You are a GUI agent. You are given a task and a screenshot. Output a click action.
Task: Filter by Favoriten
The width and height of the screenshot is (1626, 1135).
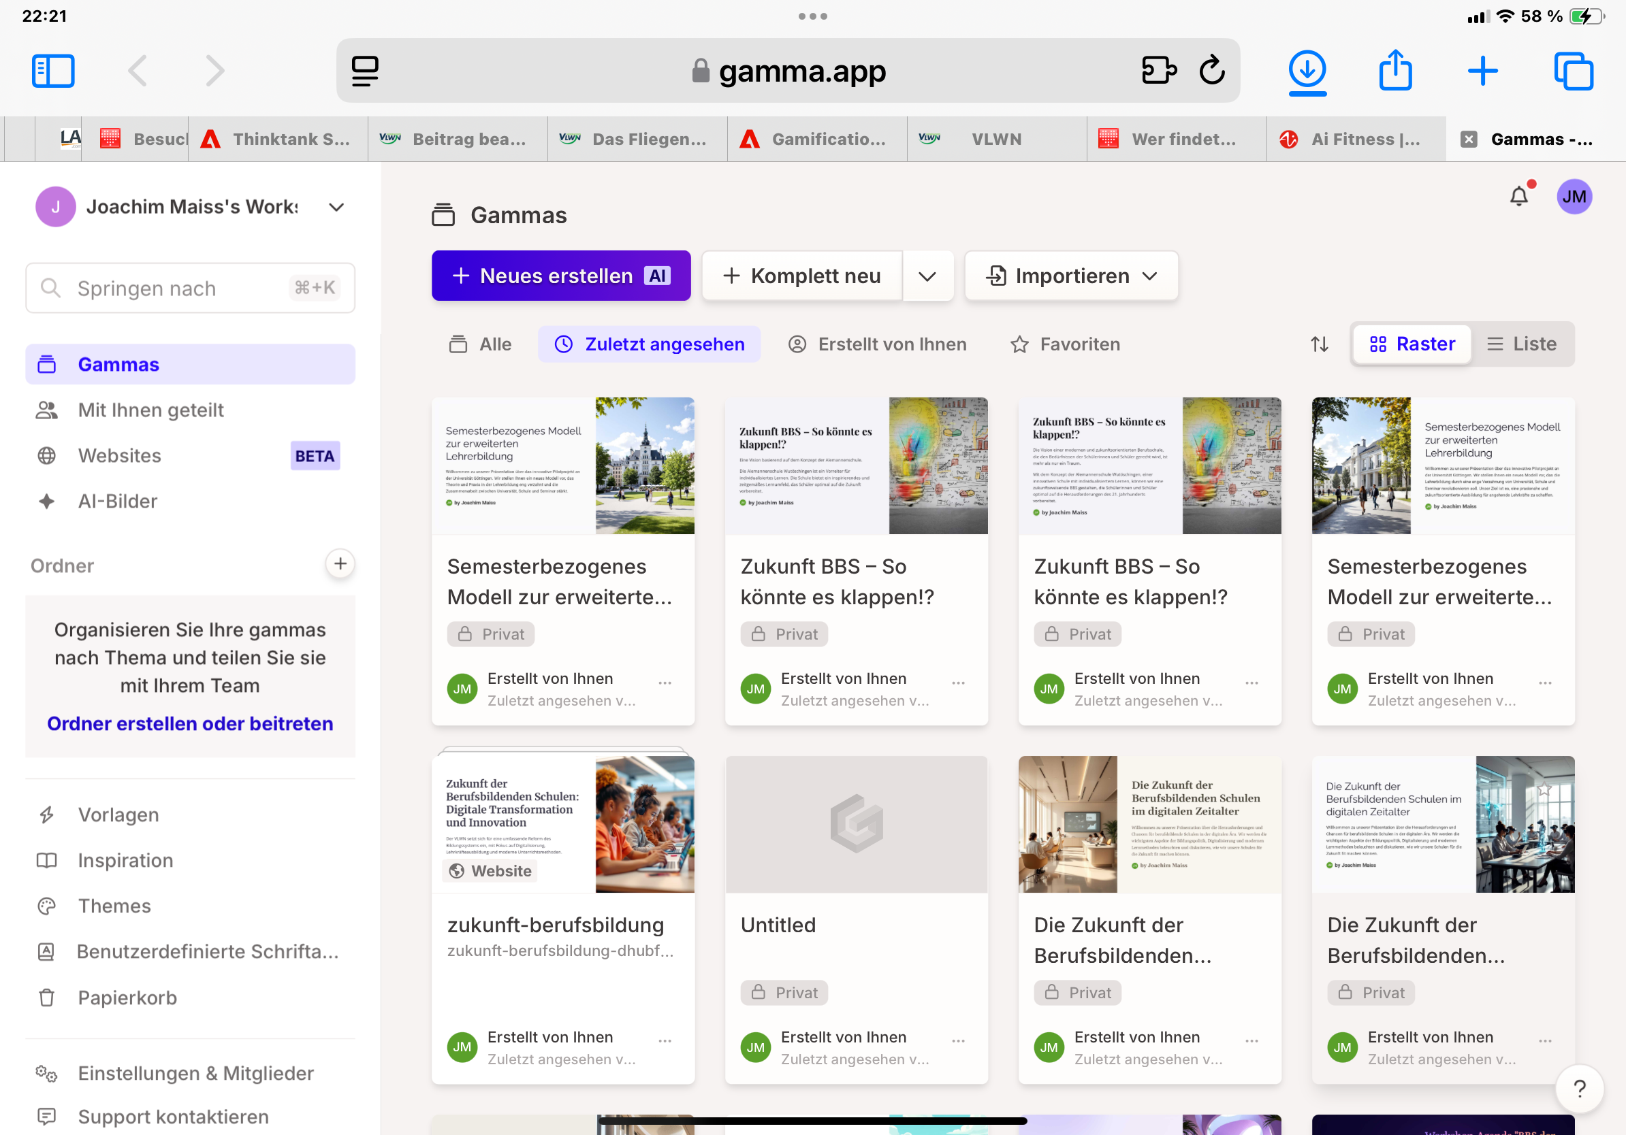click(1065, 344)
